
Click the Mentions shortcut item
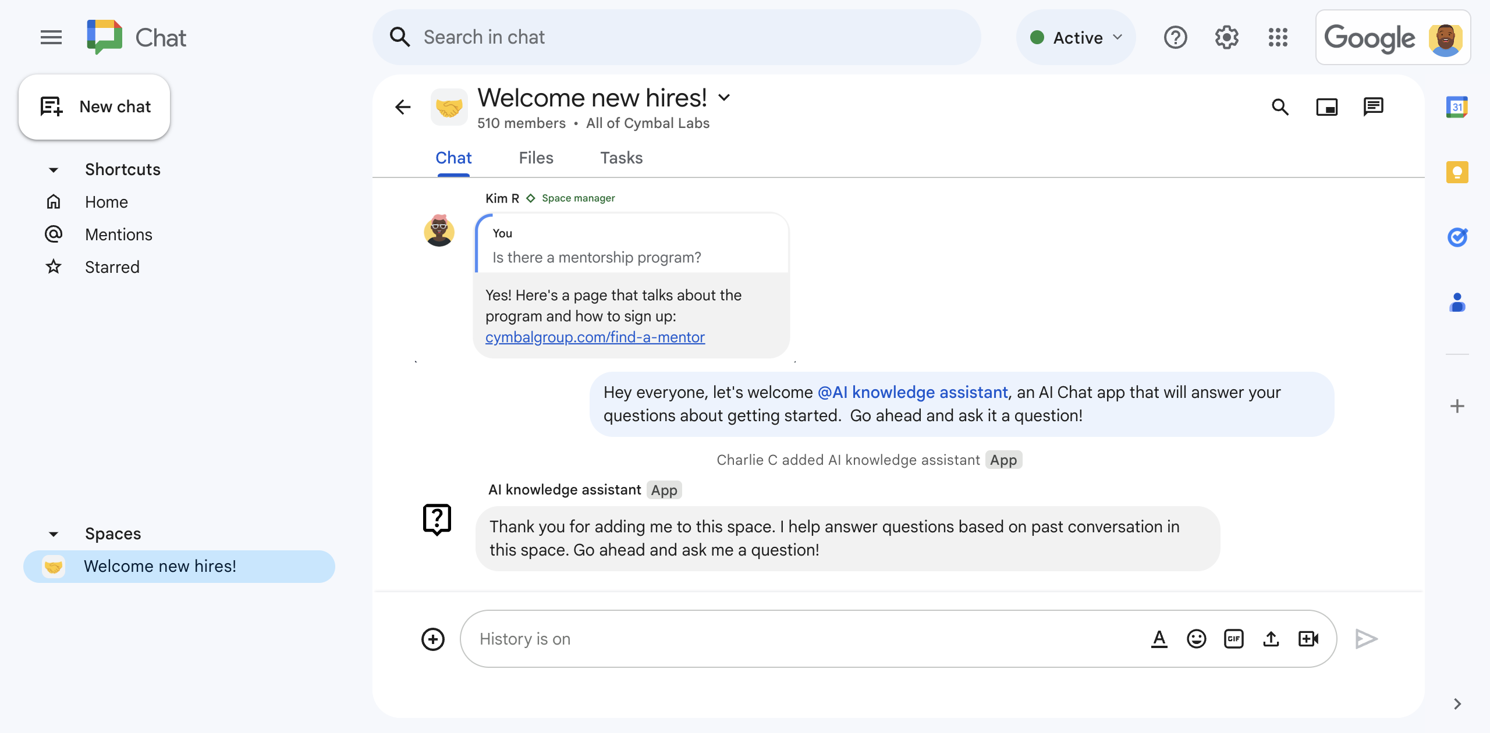(x=118, y=234)
